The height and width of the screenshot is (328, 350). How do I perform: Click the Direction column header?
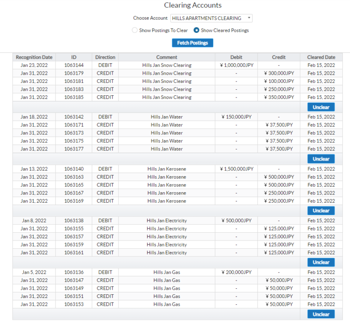(x=105, y=57)
